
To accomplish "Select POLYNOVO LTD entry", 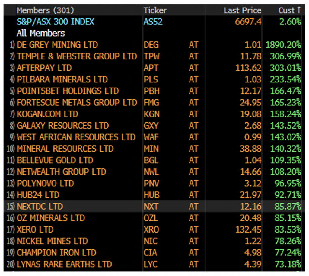I will (x=45, y=183).
